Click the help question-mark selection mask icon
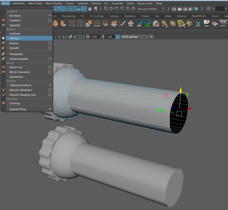The width and height of the screenshot is (228, 210). point(84,9)
